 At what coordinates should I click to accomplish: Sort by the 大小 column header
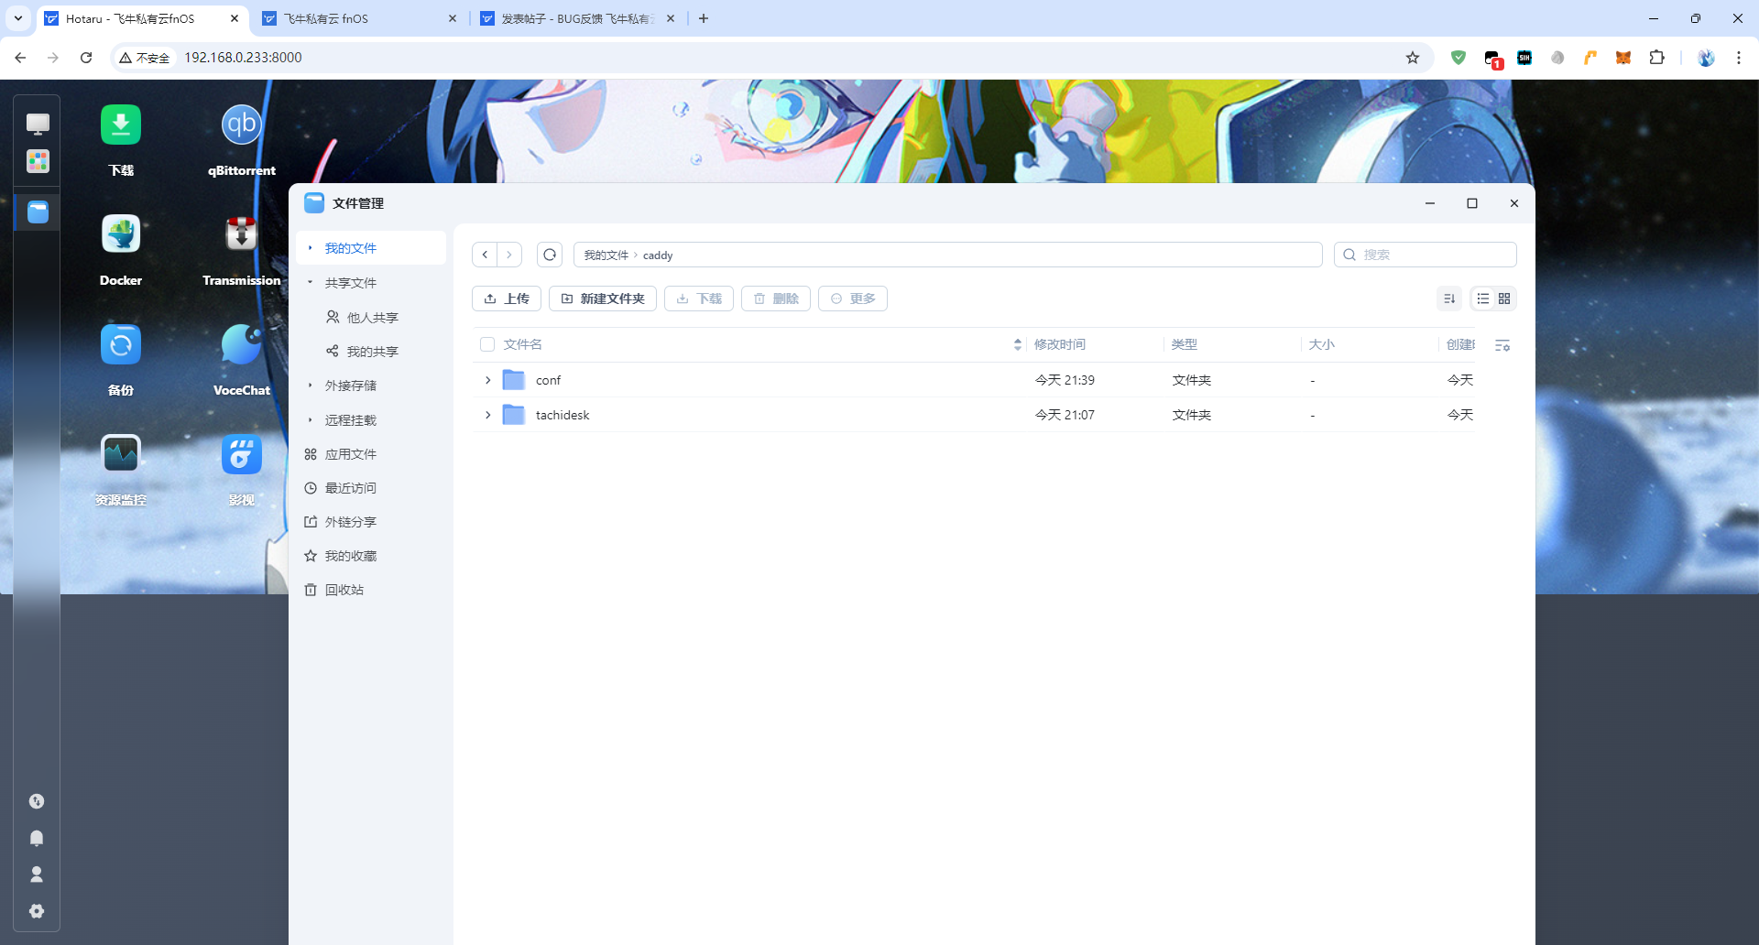click(x=1321, y=344)
